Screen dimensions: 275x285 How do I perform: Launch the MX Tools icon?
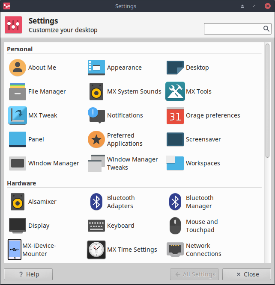(x=175, y=91)
